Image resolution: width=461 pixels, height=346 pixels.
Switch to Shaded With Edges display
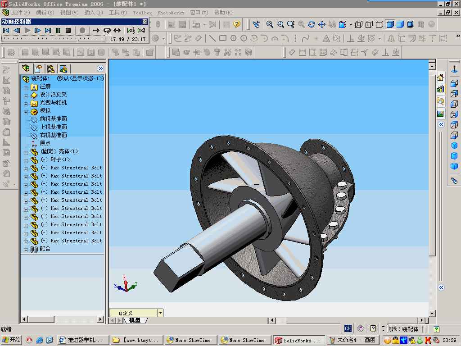click(x=390, y=24)
